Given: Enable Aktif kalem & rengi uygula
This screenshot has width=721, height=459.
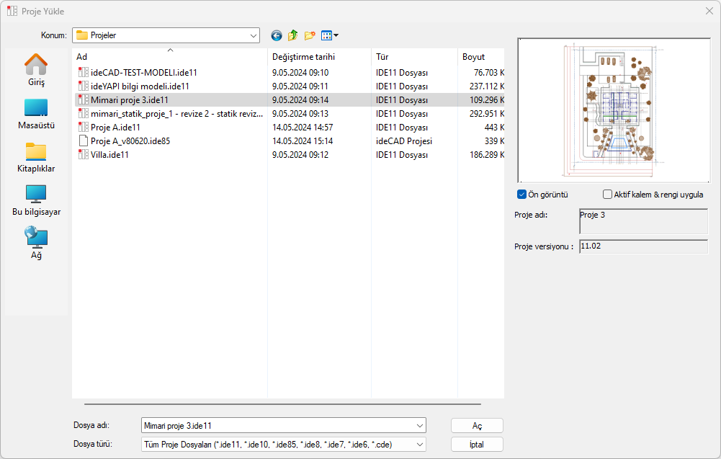Looking at the screenshot, I should pyautogui.click(x=607, y=195).
